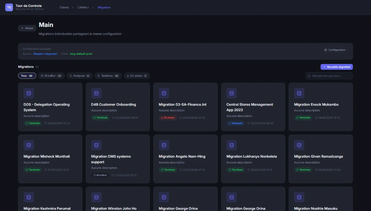The image size is (371, 211).
Task: Click database icon on D4B Customer Onboarding card
Action: click(96, 93)
